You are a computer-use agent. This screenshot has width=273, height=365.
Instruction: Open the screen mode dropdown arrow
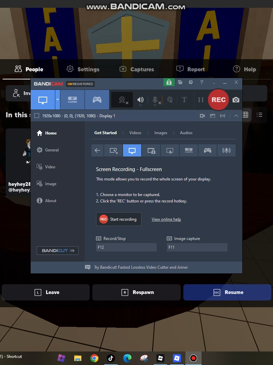point(58,100)
